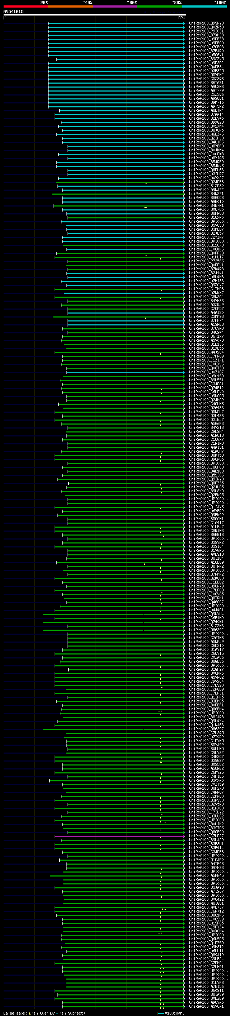Select the AV541015 query label

coord(13,12)
